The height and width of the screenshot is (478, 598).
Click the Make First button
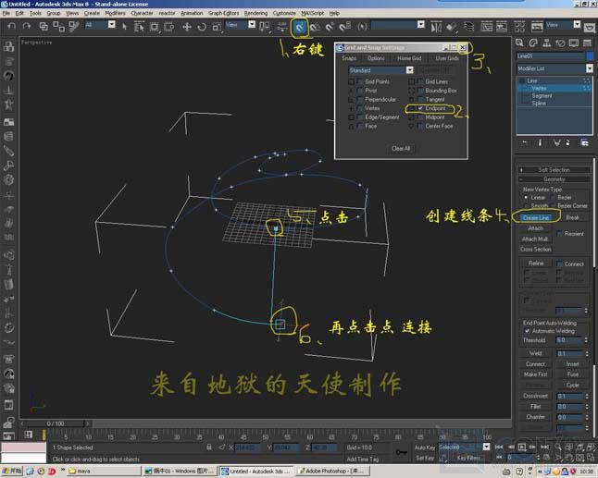pos(536,374)
